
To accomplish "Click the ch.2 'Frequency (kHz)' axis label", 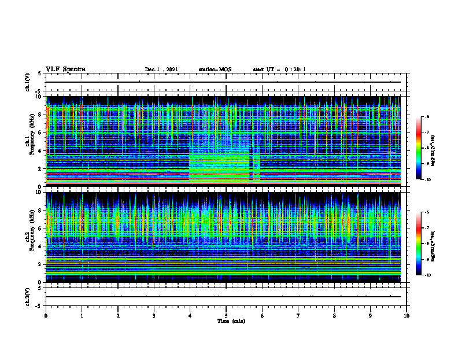I will (32, 230).
